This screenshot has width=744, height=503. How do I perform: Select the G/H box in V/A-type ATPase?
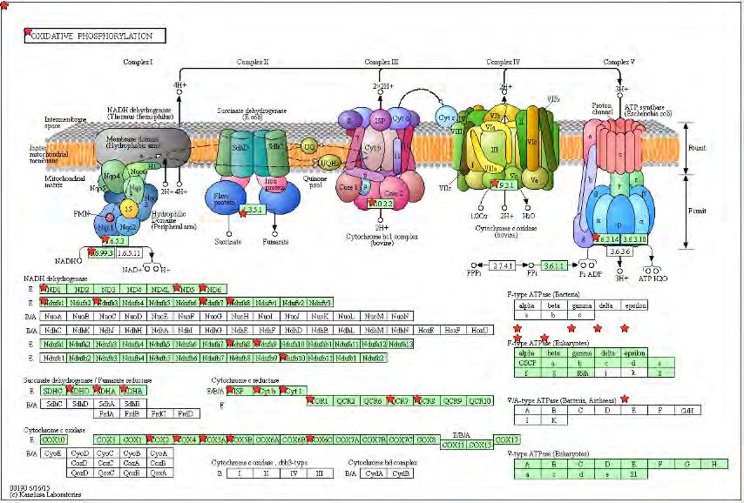point(687,411)
